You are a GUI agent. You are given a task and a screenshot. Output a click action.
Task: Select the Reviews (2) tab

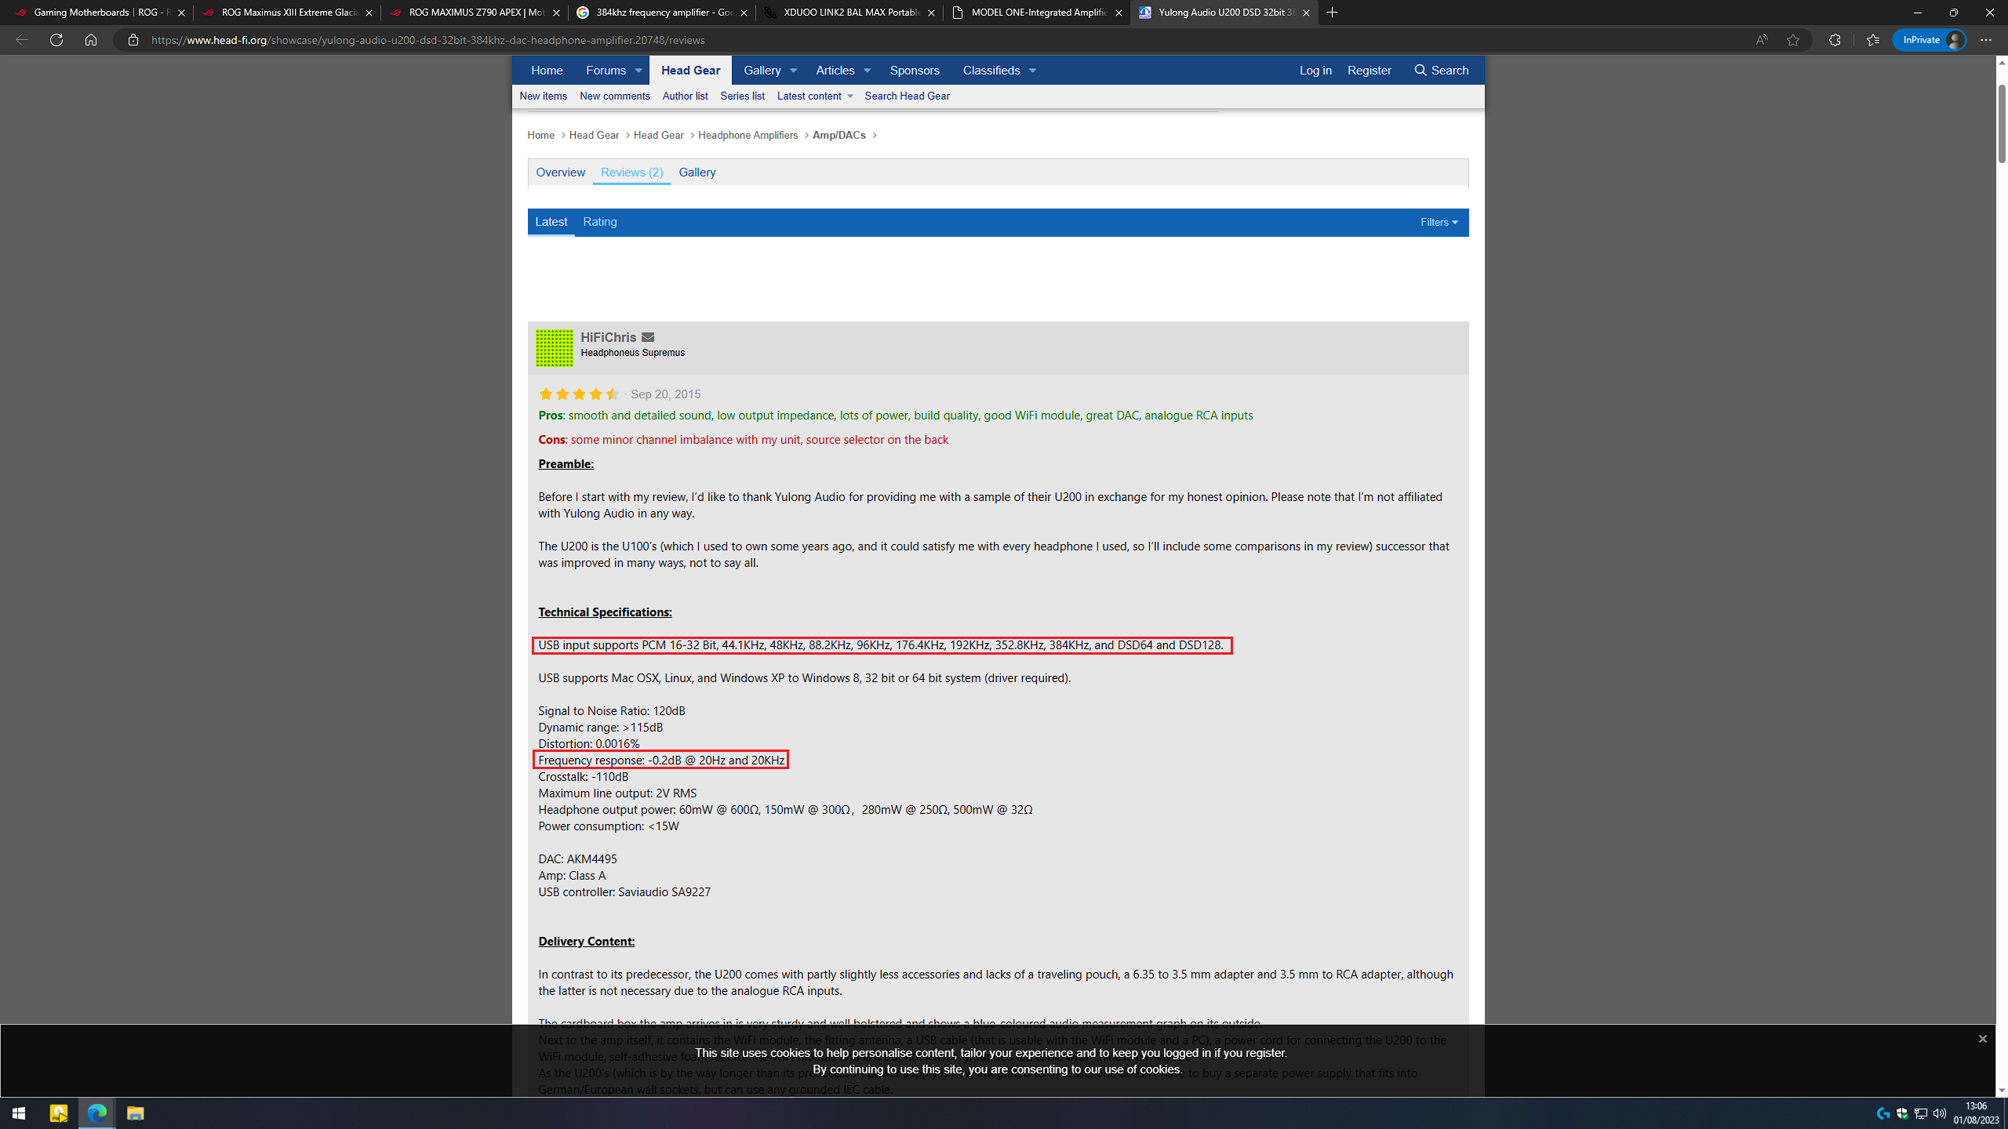pyautogui.click(x=631, y=172)
